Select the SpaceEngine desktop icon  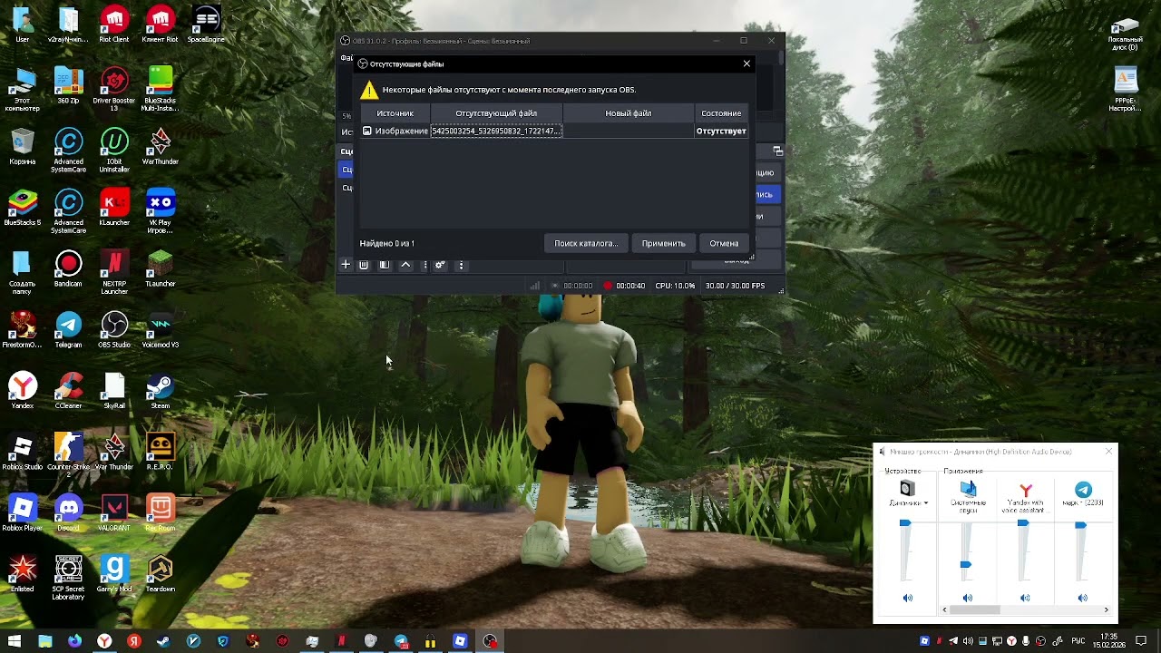(206, 24)
